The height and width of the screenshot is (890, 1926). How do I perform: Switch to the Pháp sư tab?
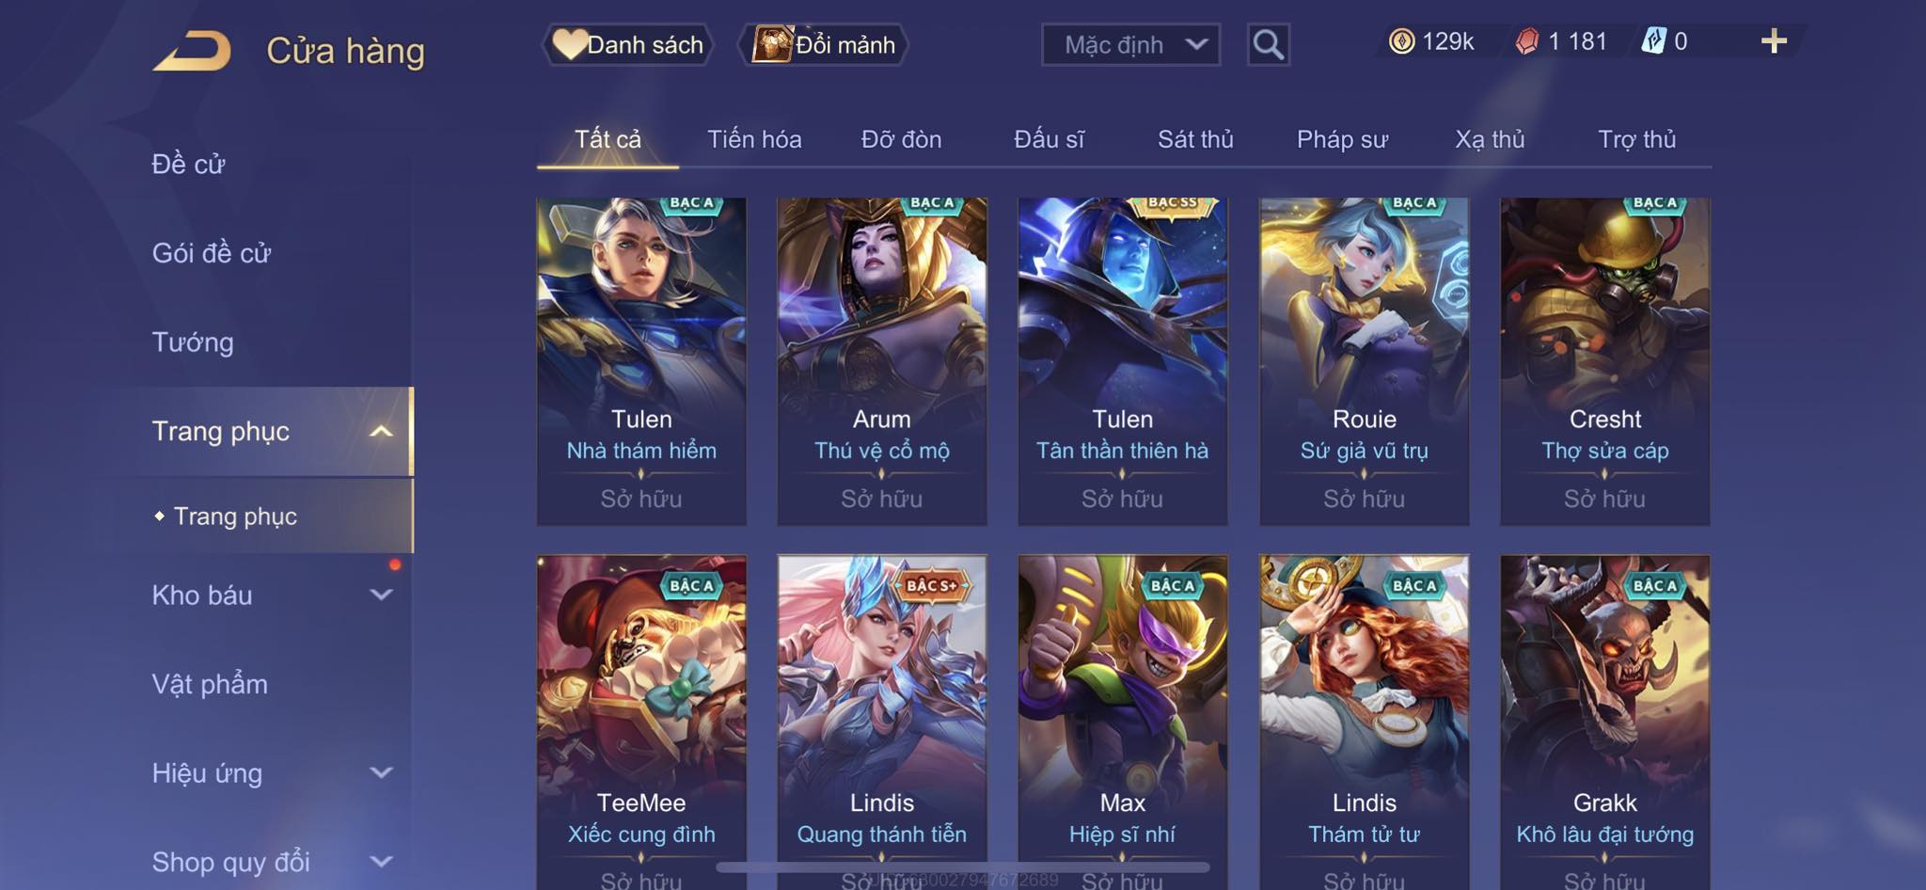pos(1342,139)
